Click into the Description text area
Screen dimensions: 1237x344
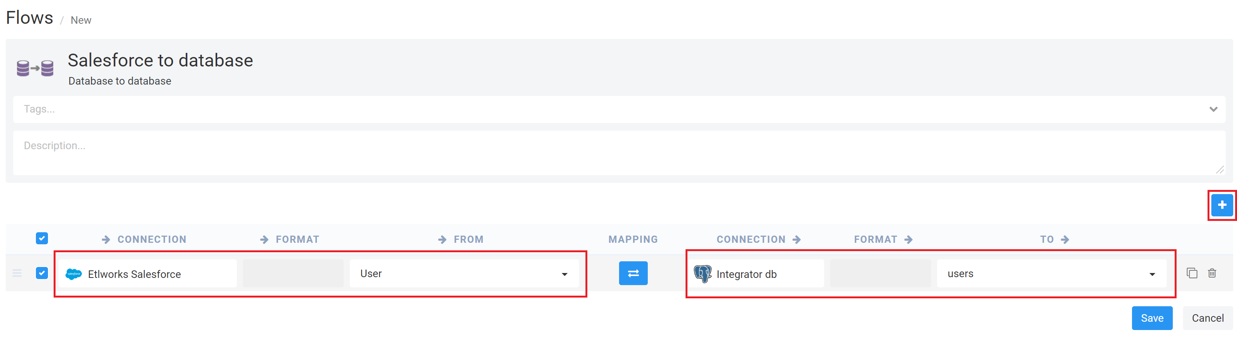click(x=619, y=153)
